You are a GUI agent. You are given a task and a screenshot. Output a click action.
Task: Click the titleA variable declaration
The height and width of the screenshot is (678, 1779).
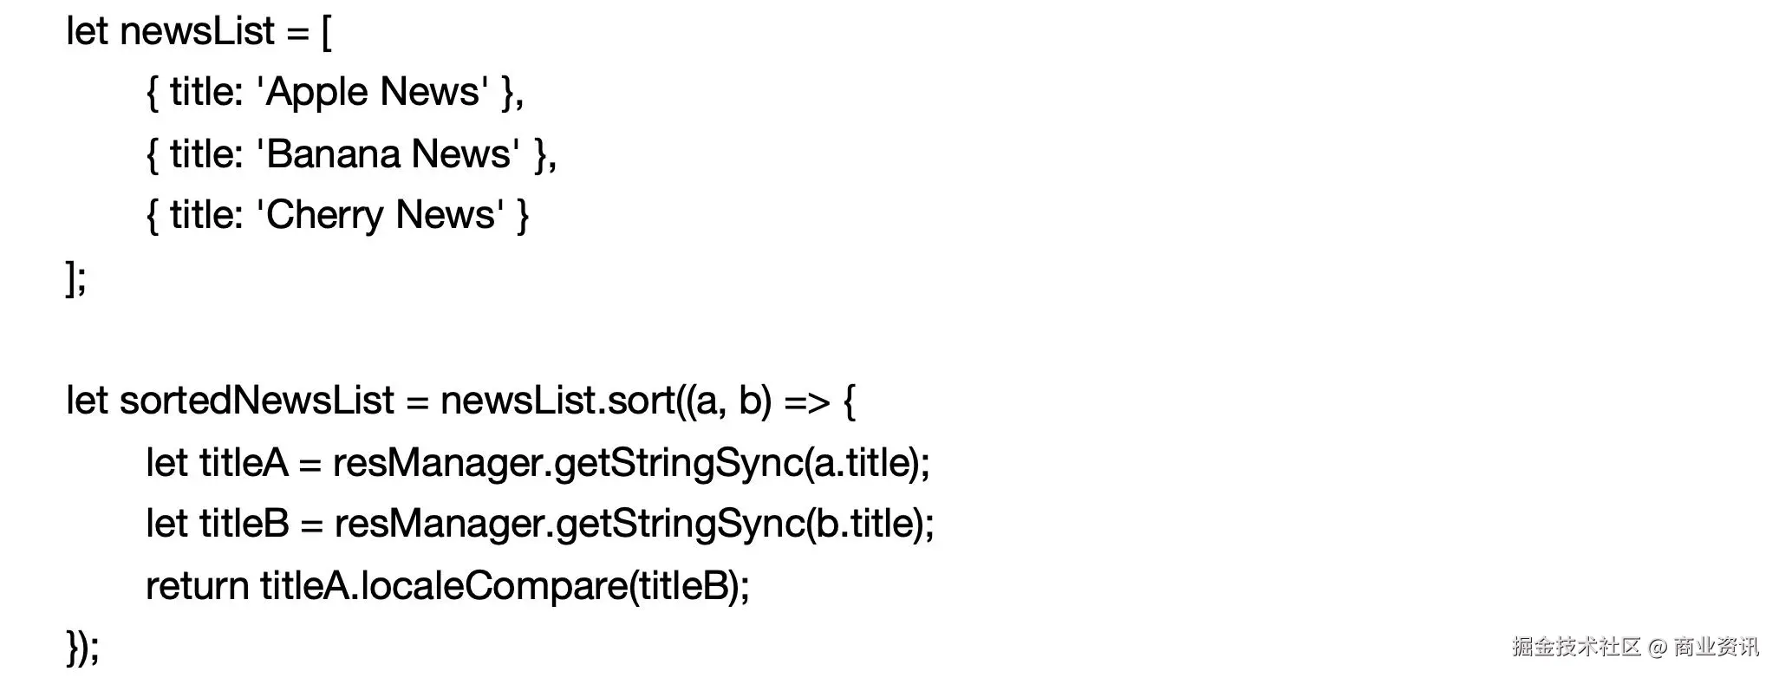coord(244,463)
